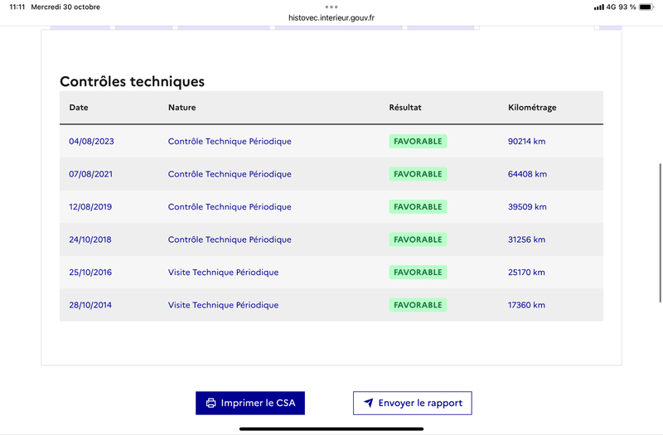Image resolution: width=663 pixels, height=435 pixels.
Task: Click FAVORABLE badge in 07/08/2021 row
Action: 418,174
